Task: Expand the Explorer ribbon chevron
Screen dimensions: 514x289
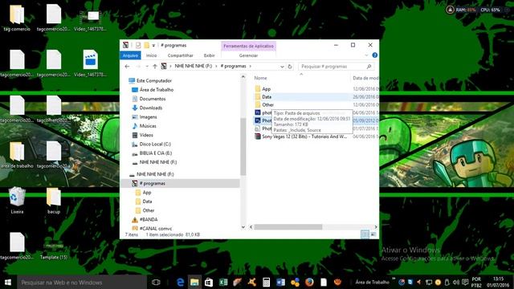Action: coord(366,55)
